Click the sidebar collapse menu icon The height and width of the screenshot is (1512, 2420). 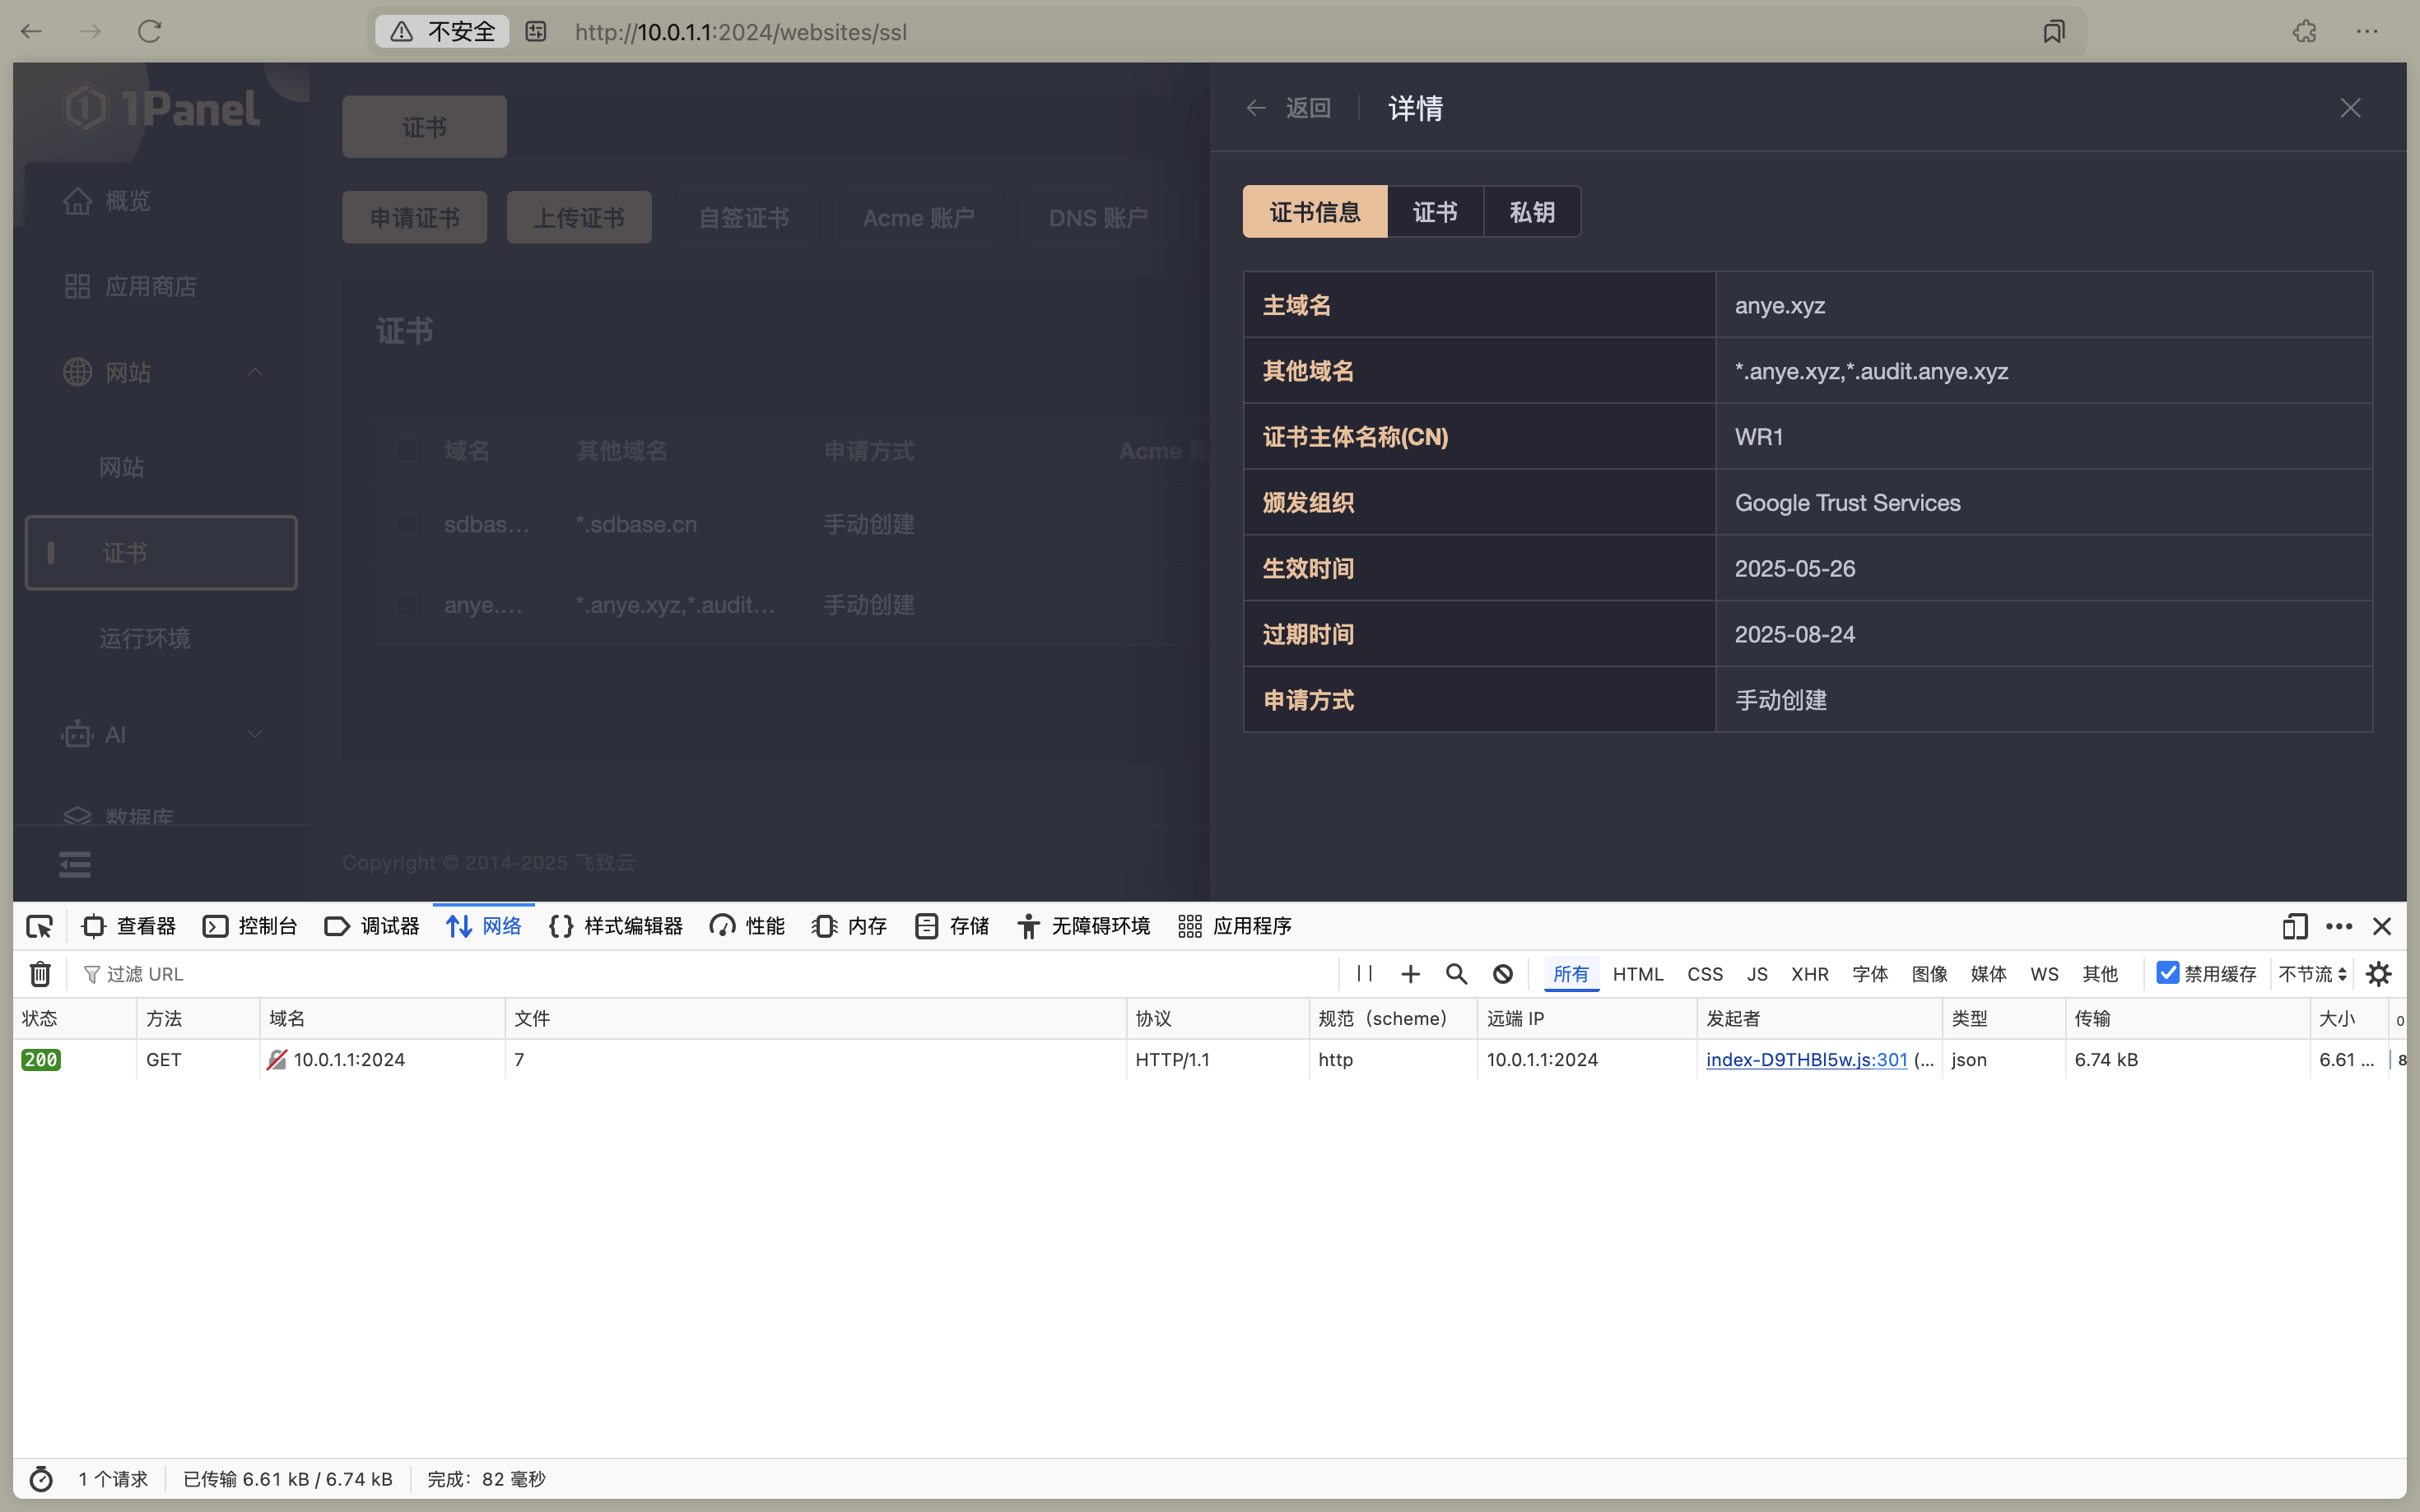(74, 864)
